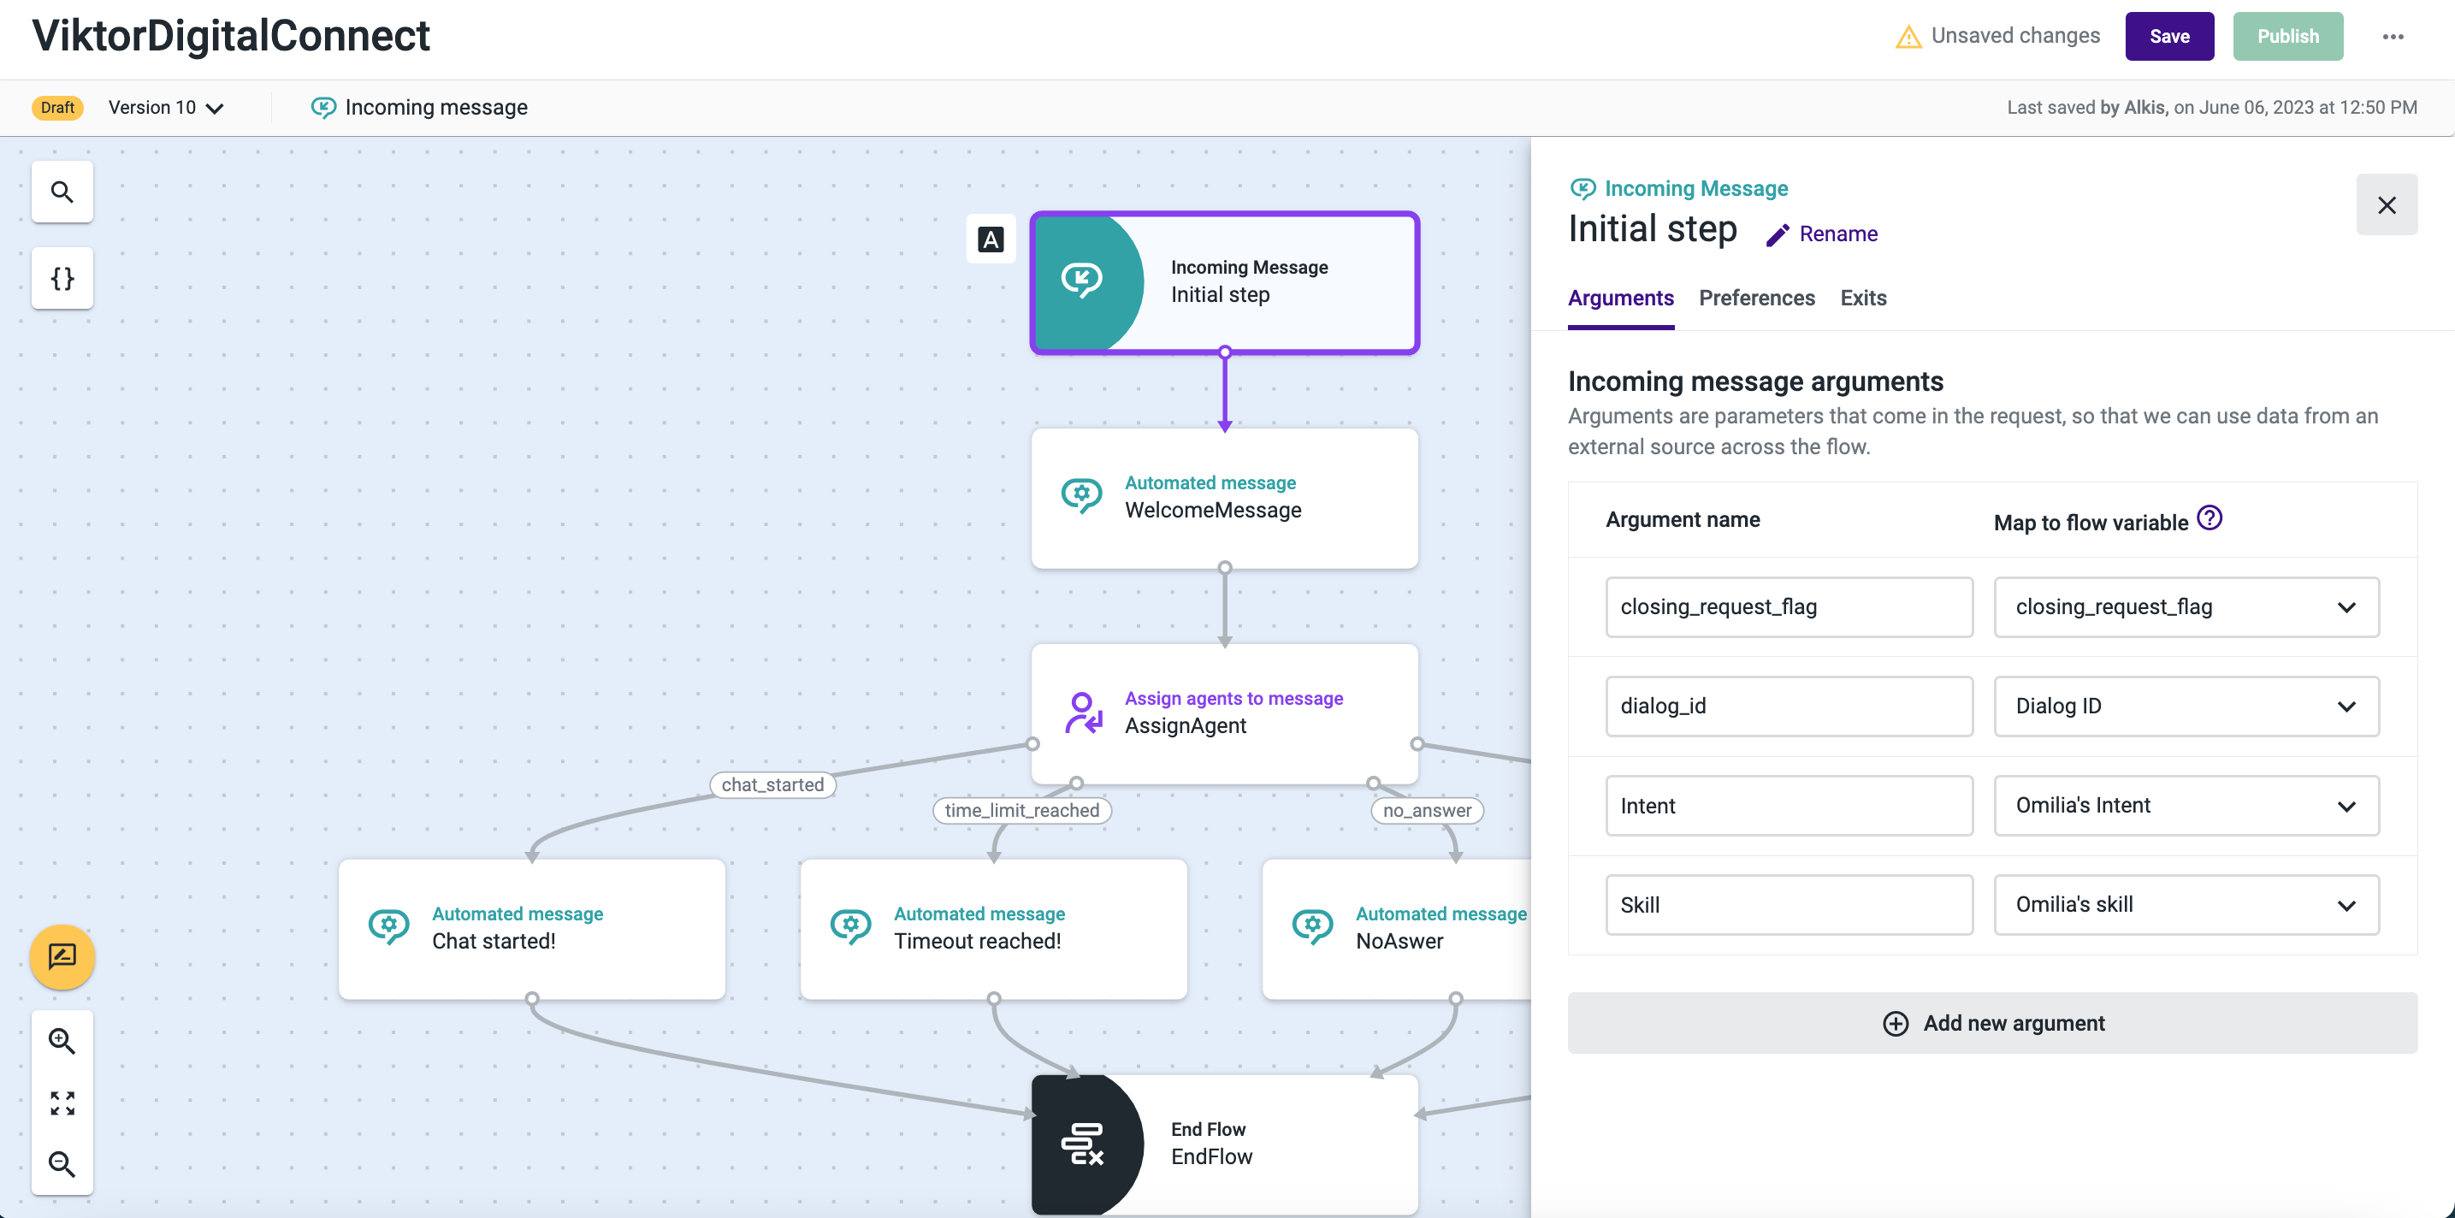
Task: Open the Dialog ID mapping dropdown
Action: point(2186,707)
